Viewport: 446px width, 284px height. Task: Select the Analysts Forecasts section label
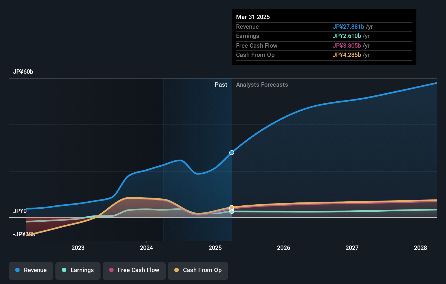pyautogui.click(x=262, y=85)
